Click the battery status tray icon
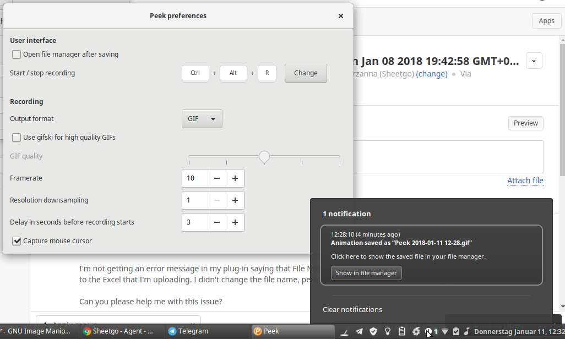 (456, 331)
